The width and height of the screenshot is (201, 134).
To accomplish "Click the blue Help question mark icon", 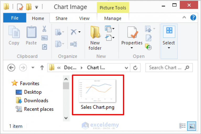I will point(193,18).
